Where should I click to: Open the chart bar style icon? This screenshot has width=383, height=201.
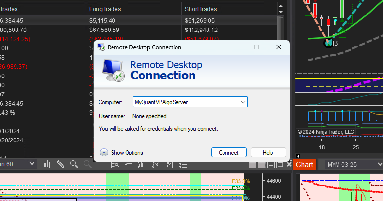coord(47,165)
